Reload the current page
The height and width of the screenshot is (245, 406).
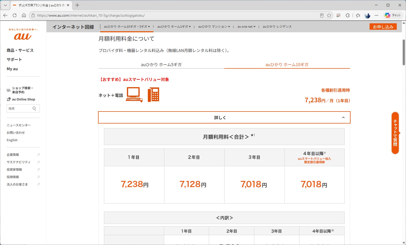[x=15, y=15]
